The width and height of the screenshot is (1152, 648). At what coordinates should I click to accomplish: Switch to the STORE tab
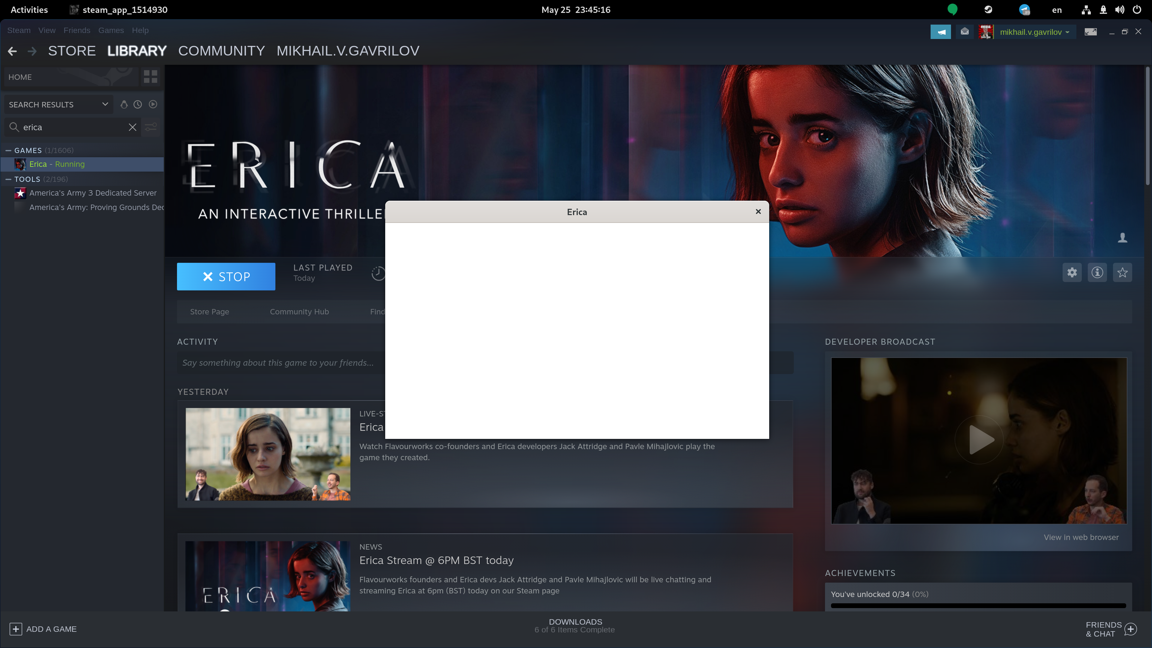tap(72, 51)
